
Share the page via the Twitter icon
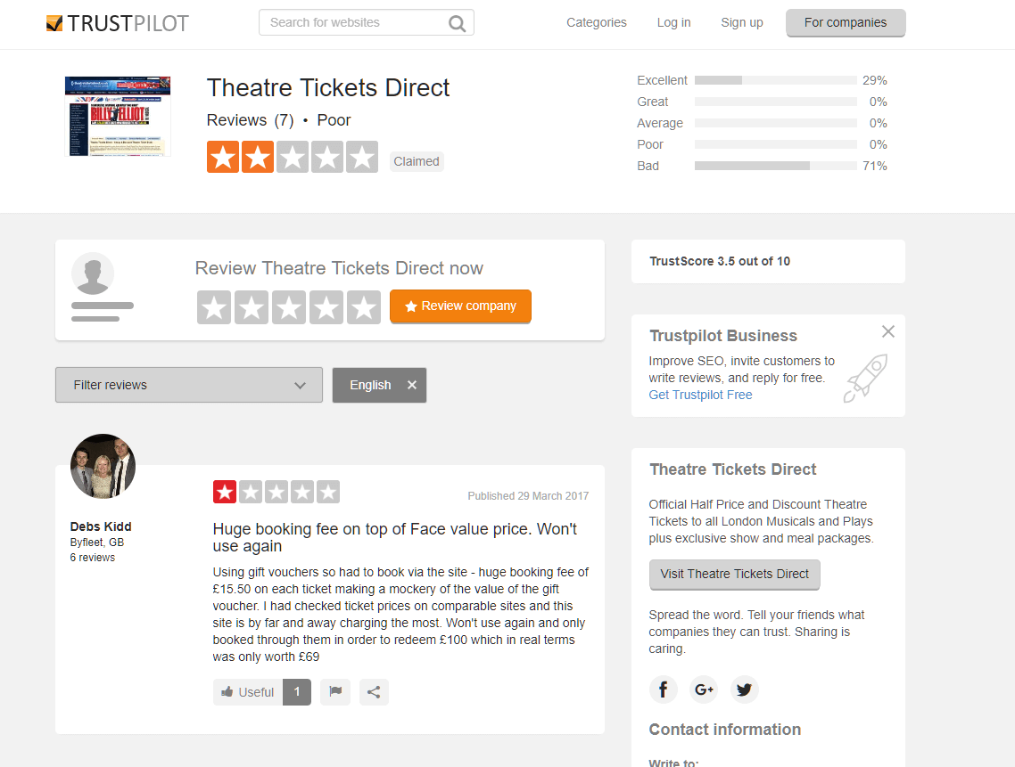tap(744, 689)
